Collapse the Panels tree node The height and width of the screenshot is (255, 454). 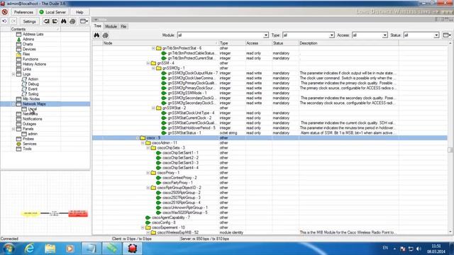pos(13,129)
